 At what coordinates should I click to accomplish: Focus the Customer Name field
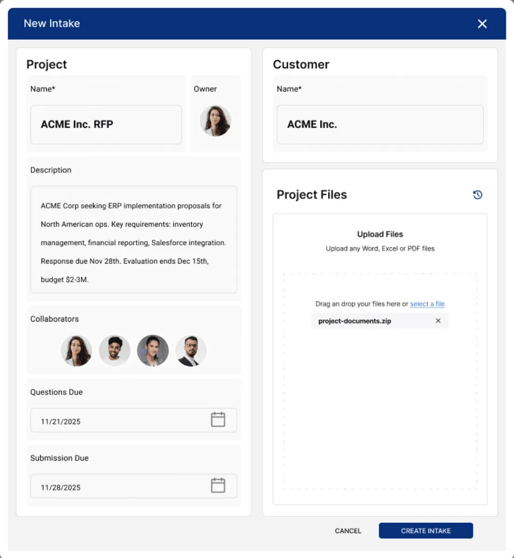click(380, 125)
